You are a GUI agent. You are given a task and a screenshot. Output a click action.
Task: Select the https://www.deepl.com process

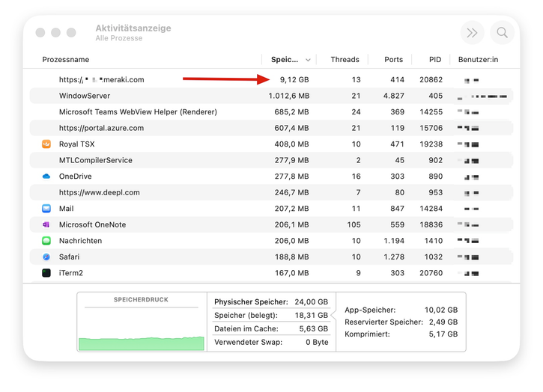click(100, 192)
